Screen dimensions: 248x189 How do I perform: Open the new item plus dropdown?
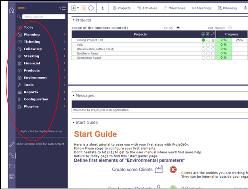click(x=75, y=8)
